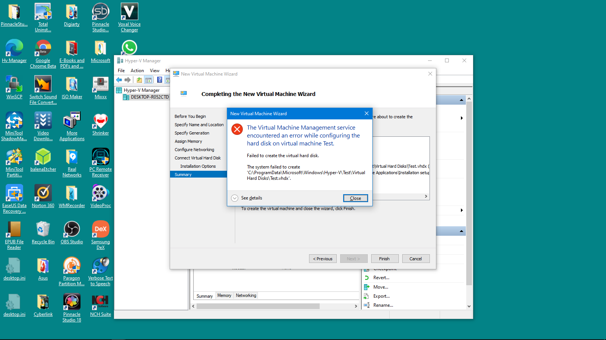Screen dimensions: 606x340
Task: Click the Up one level folder icon
Action: (x=139, y=80)
